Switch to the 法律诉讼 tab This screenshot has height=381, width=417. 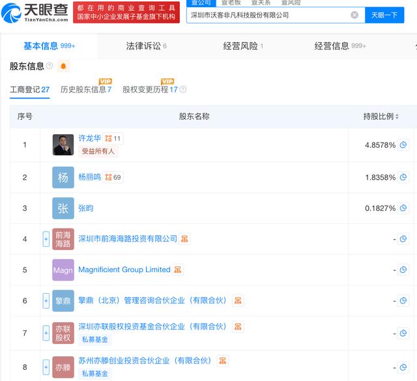(146, 46)
